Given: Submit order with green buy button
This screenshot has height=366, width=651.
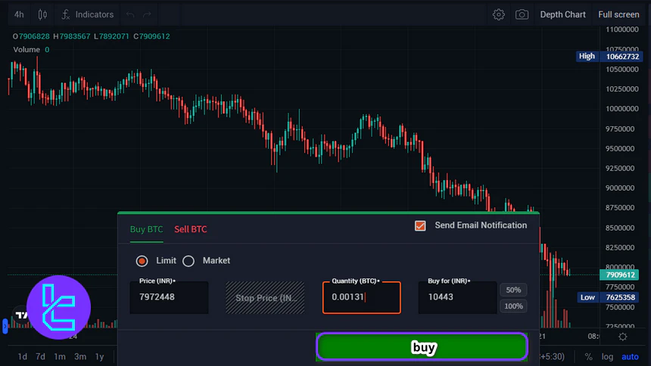Looking at the screenshot, I should tap(422, 347).
